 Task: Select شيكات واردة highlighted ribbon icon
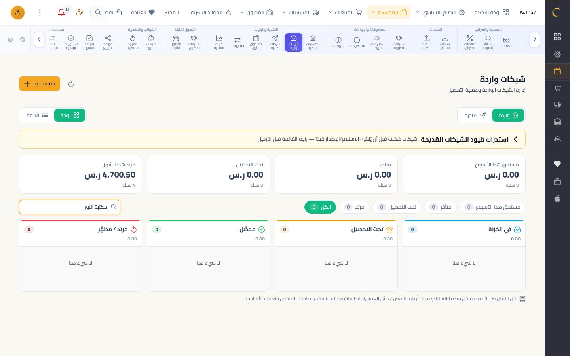pyautogui.click(x=293, y=42)
